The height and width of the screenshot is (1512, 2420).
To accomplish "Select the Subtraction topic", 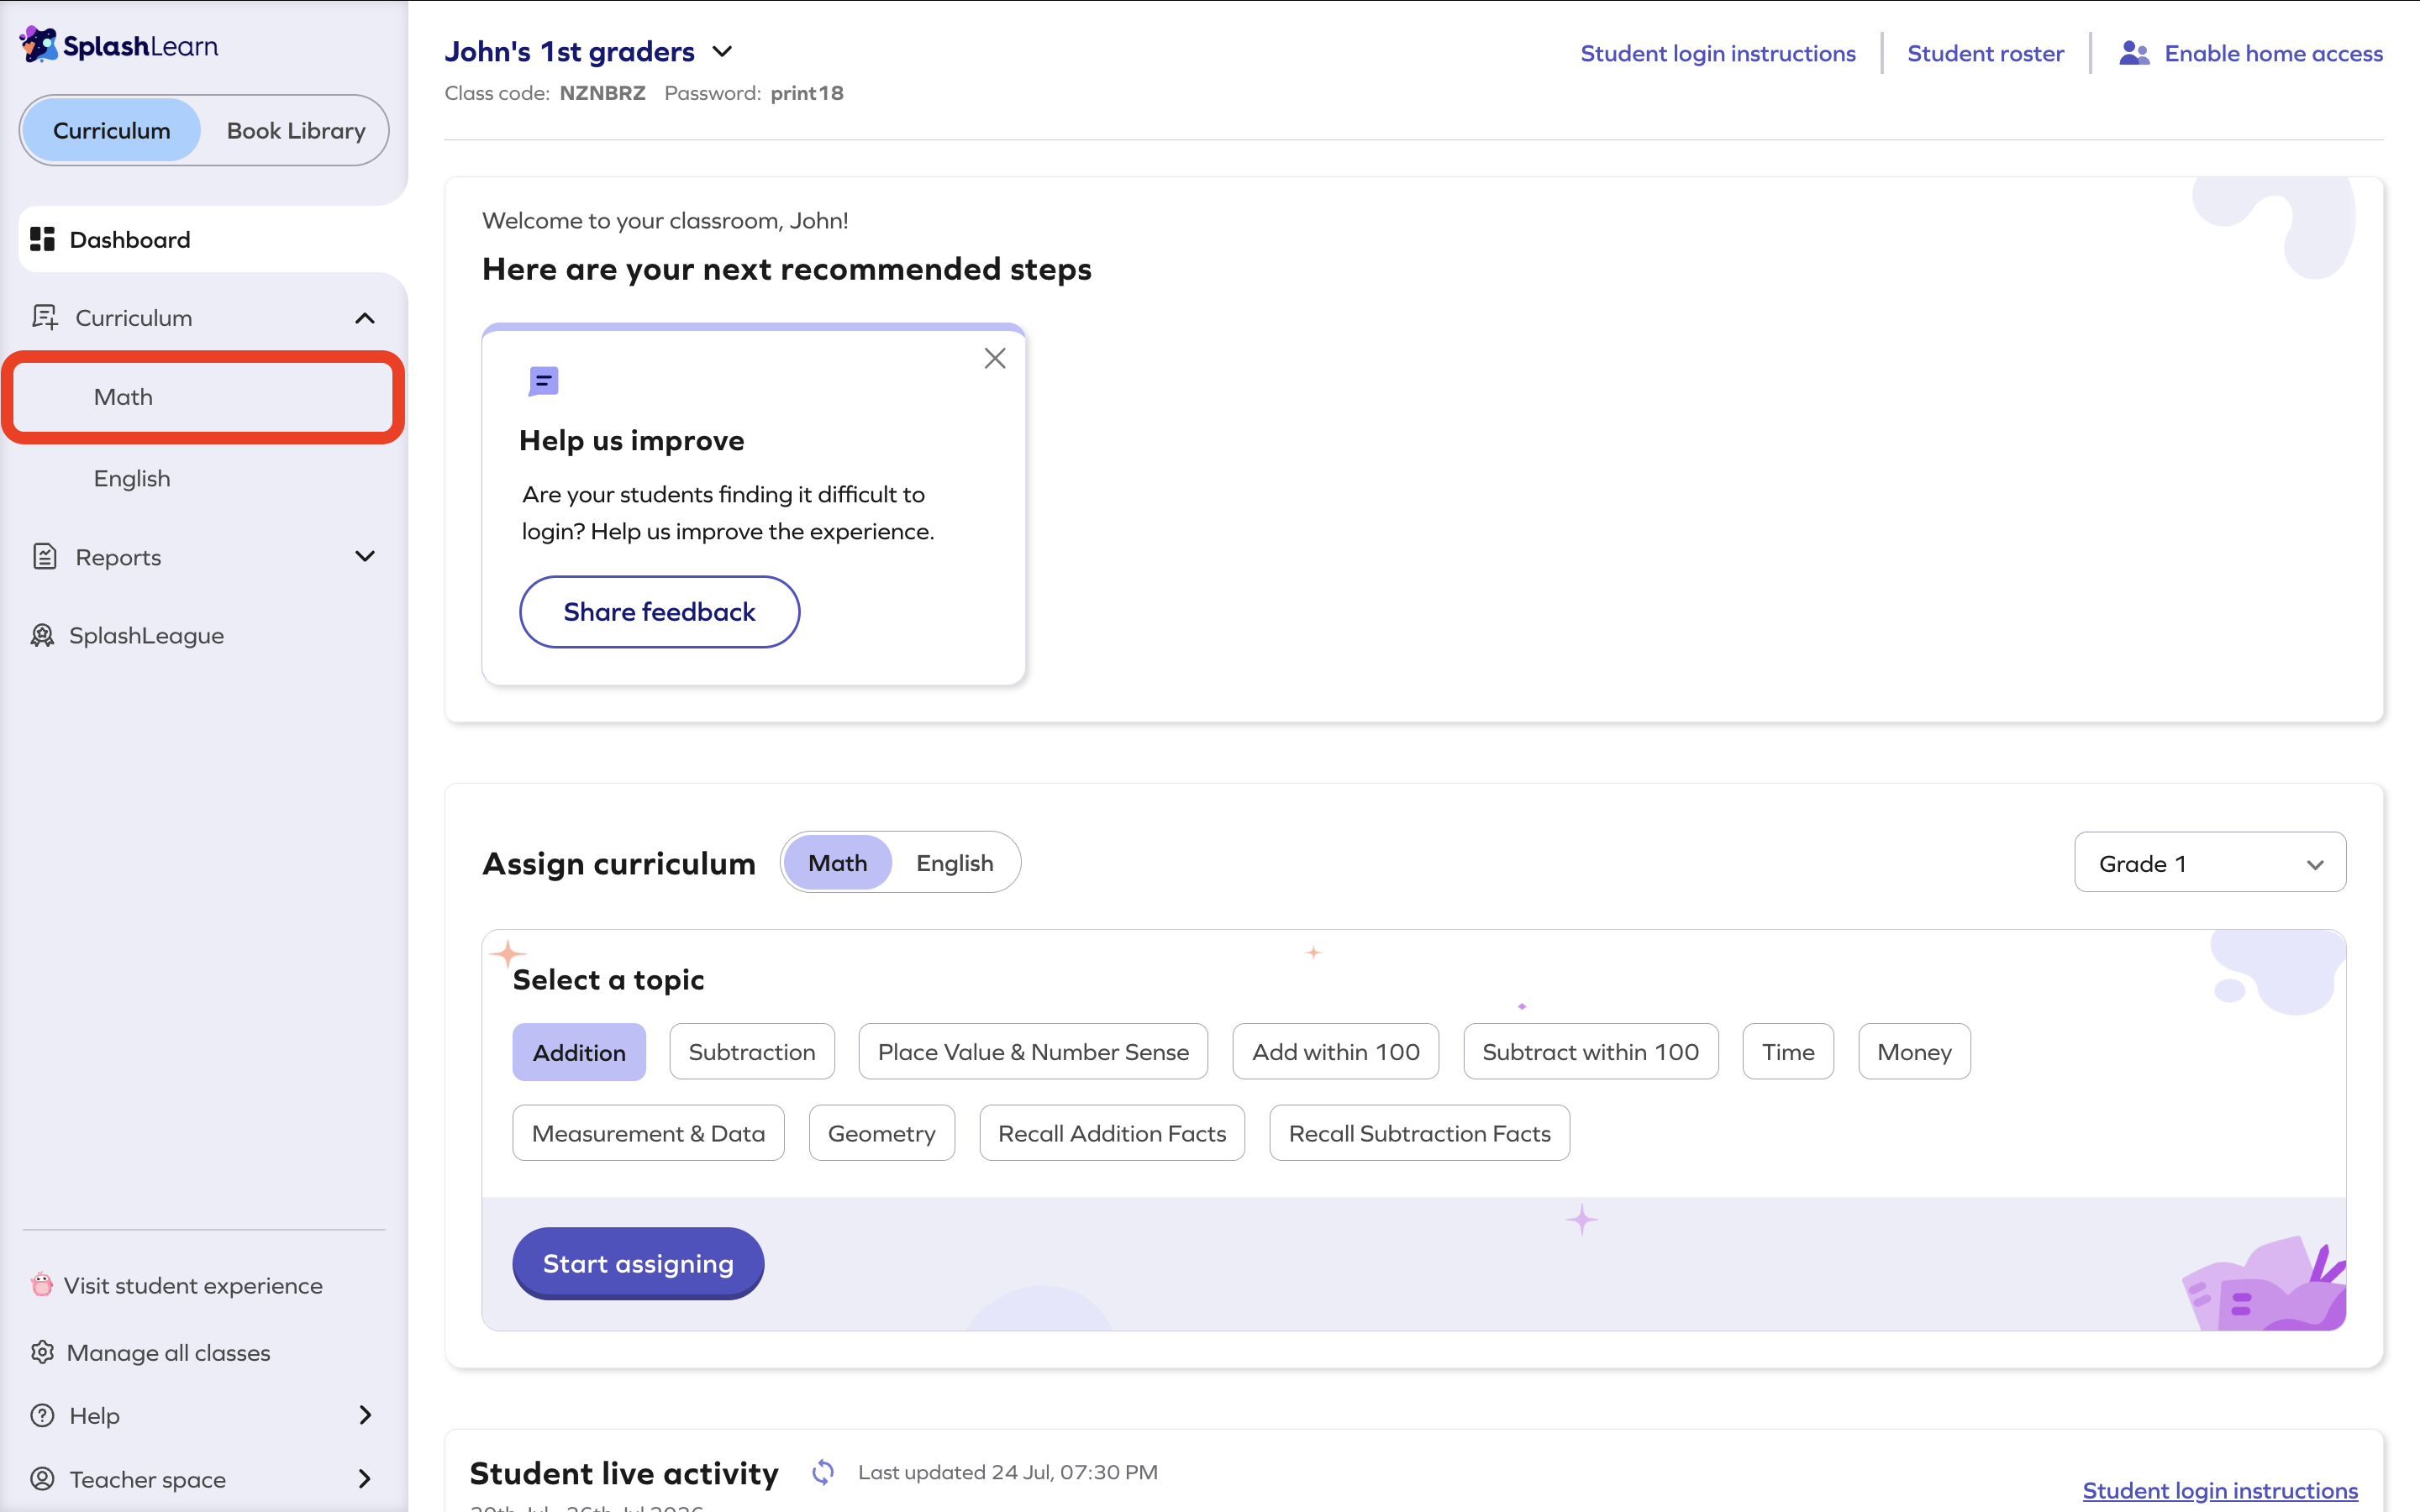I will click(x=752, y=1052).
